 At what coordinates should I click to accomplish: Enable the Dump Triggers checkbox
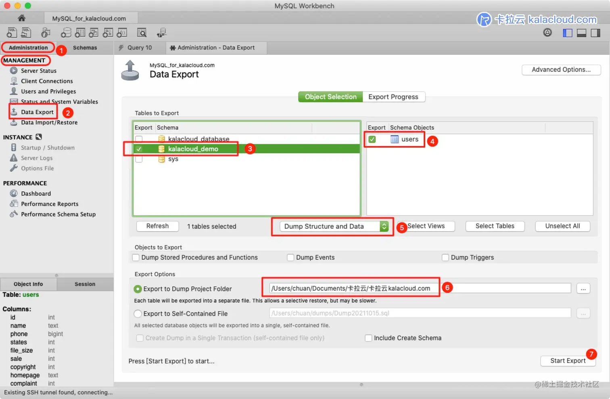tap(445, 257)
